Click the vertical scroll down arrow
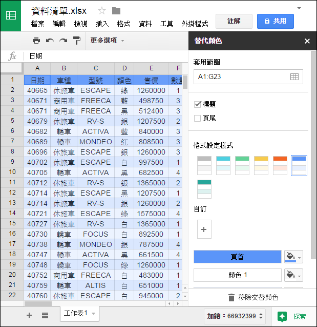This screenshot has height=327, width=317. click(185, 296)
